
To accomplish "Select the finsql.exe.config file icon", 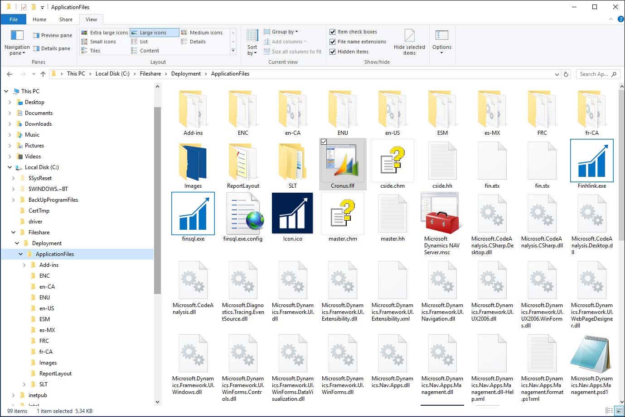I will [243, 213].
